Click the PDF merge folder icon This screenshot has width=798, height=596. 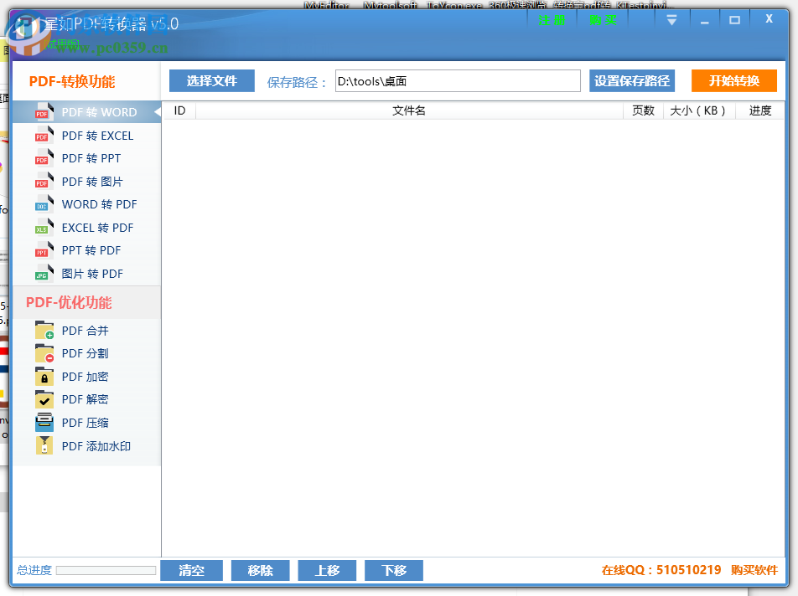pos(44,331)
